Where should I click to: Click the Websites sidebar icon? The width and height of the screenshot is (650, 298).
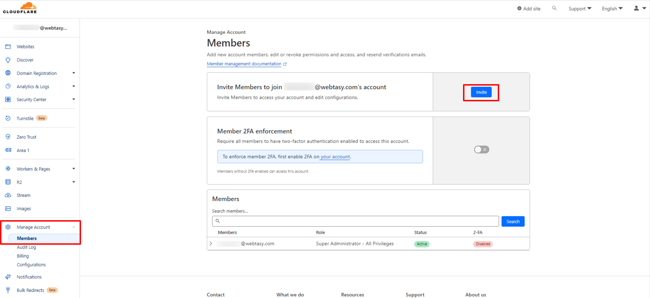point(8,47)
